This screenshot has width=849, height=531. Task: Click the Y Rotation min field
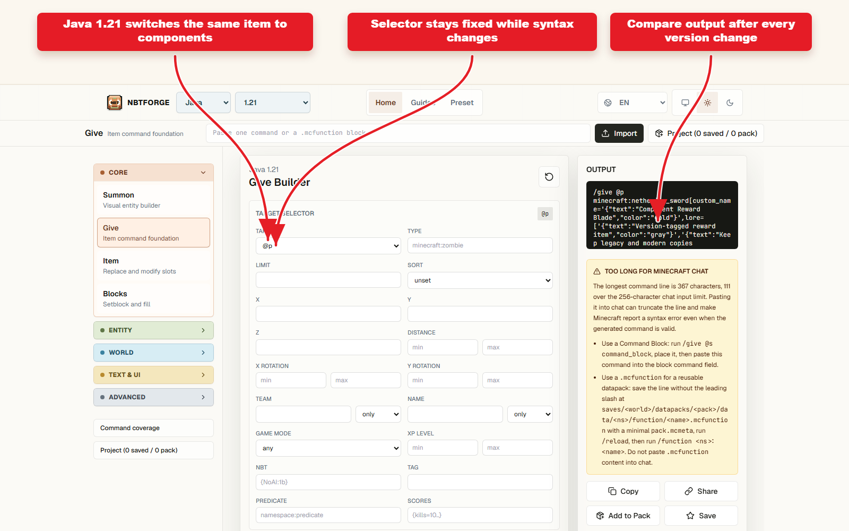pyautogui.click(x=443, y=380)
